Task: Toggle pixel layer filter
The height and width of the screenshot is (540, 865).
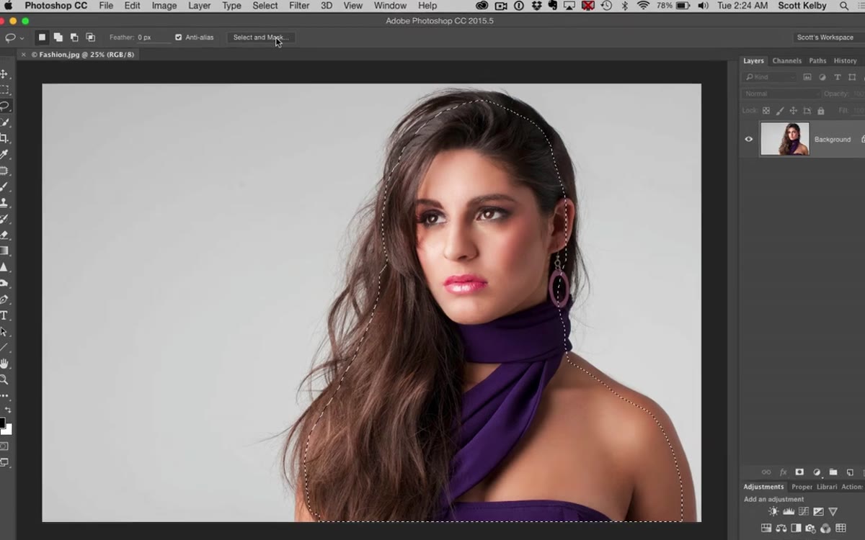Action: pos(807,77)
